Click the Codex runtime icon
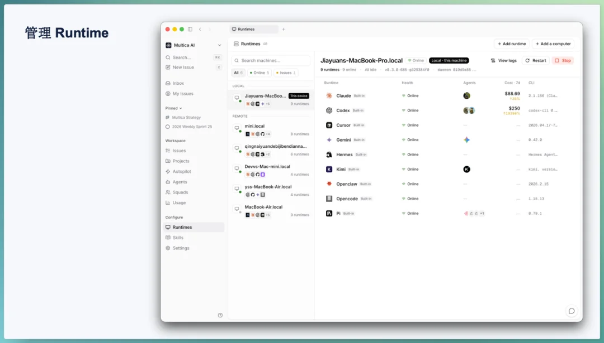Image resolution: width=604 pixels, height=343 pixels. [329, 110]
